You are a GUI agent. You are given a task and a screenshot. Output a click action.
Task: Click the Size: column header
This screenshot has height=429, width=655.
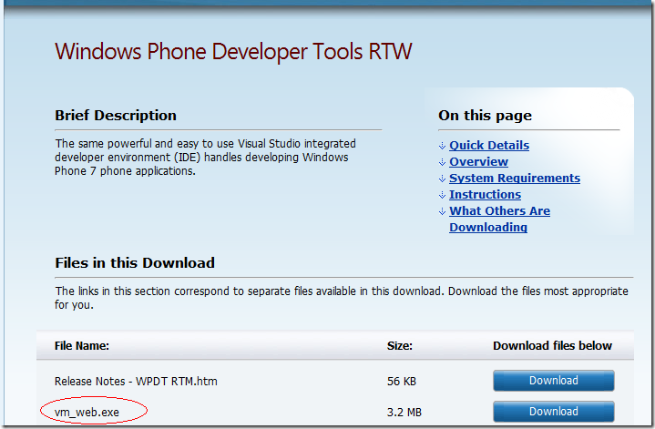point(399,346)
